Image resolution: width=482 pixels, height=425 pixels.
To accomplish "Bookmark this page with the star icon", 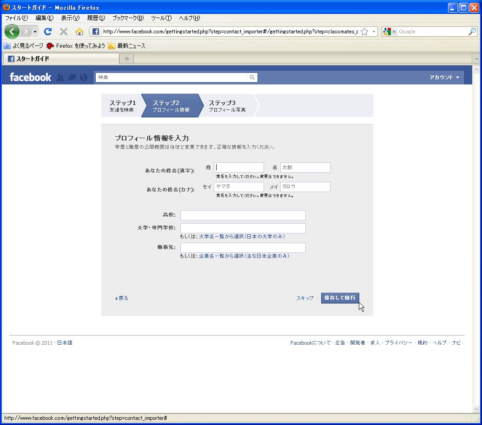I will click(x=364, y=32).
